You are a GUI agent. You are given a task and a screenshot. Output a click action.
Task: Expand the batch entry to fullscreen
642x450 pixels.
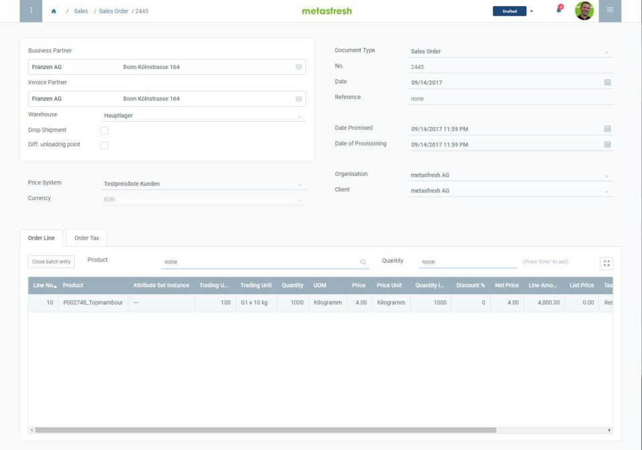[x=607, y=263]
